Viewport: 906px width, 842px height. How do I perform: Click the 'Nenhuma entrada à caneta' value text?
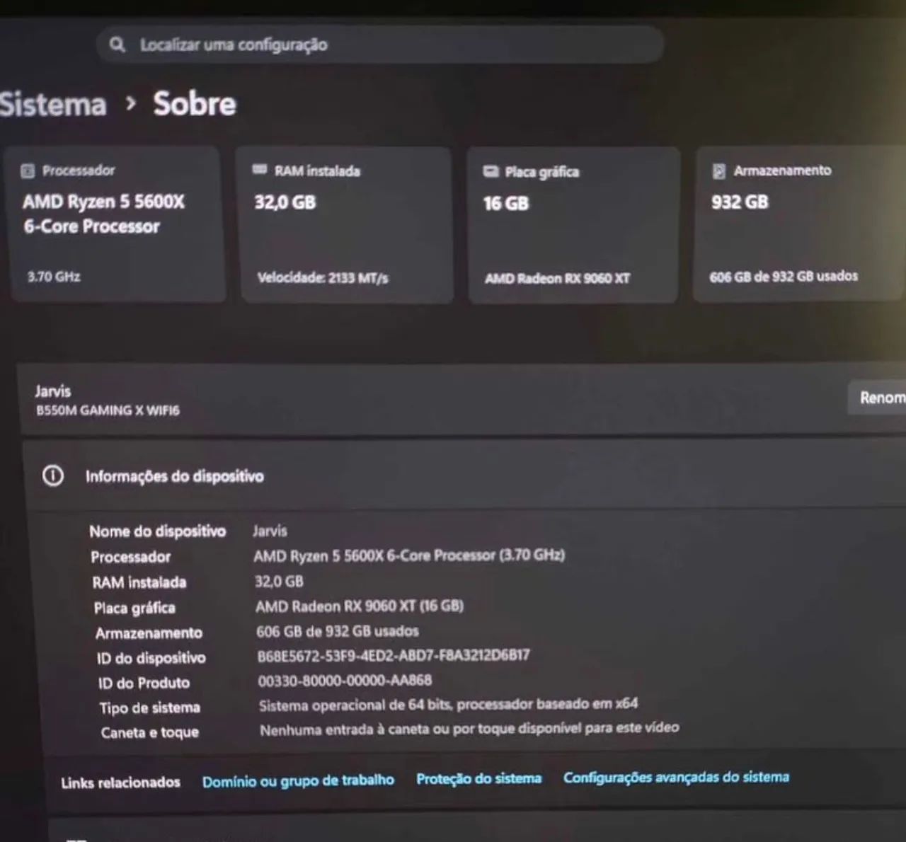pos(469,729)
